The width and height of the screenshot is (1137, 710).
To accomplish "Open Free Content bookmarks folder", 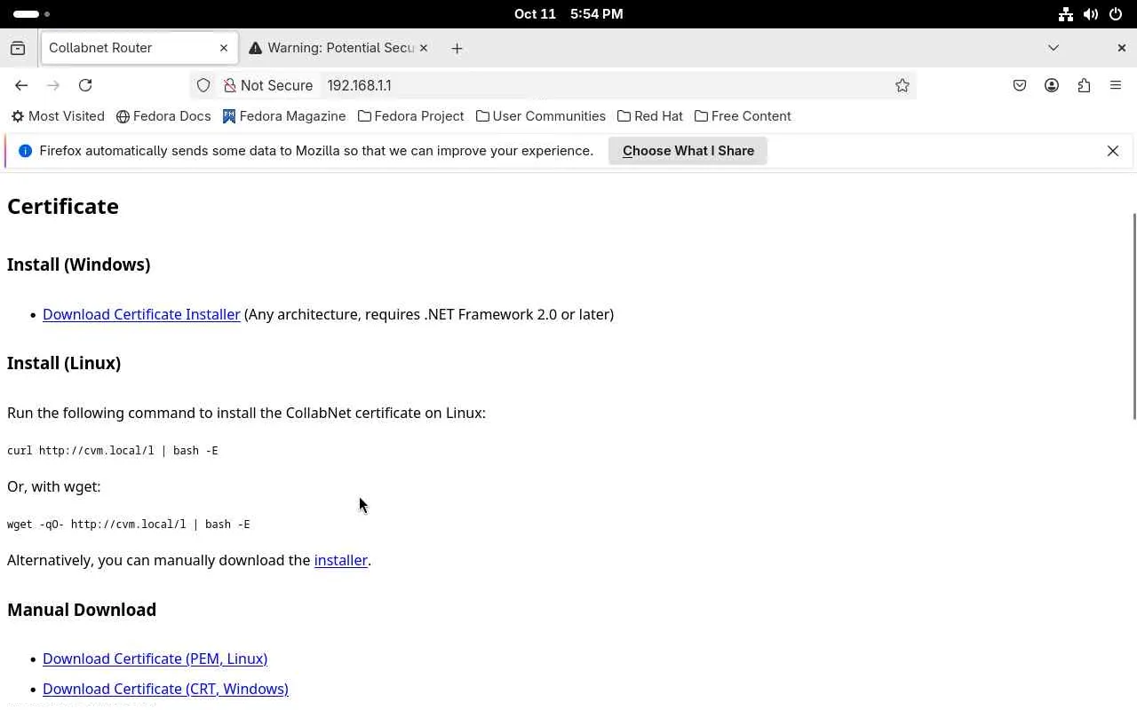I will pos(743,116).
